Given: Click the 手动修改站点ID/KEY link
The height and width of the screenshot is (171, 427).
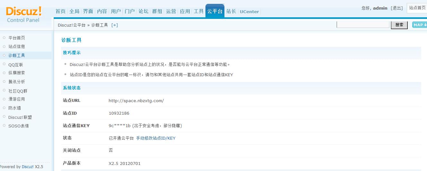Looking at the screenshot, I should click(156, 138).
